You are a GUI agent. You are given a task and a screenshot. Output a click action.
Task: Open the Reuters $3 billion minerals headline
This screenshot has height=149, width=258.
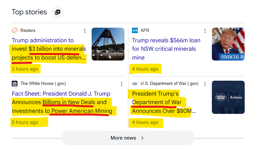click(49, 49)
